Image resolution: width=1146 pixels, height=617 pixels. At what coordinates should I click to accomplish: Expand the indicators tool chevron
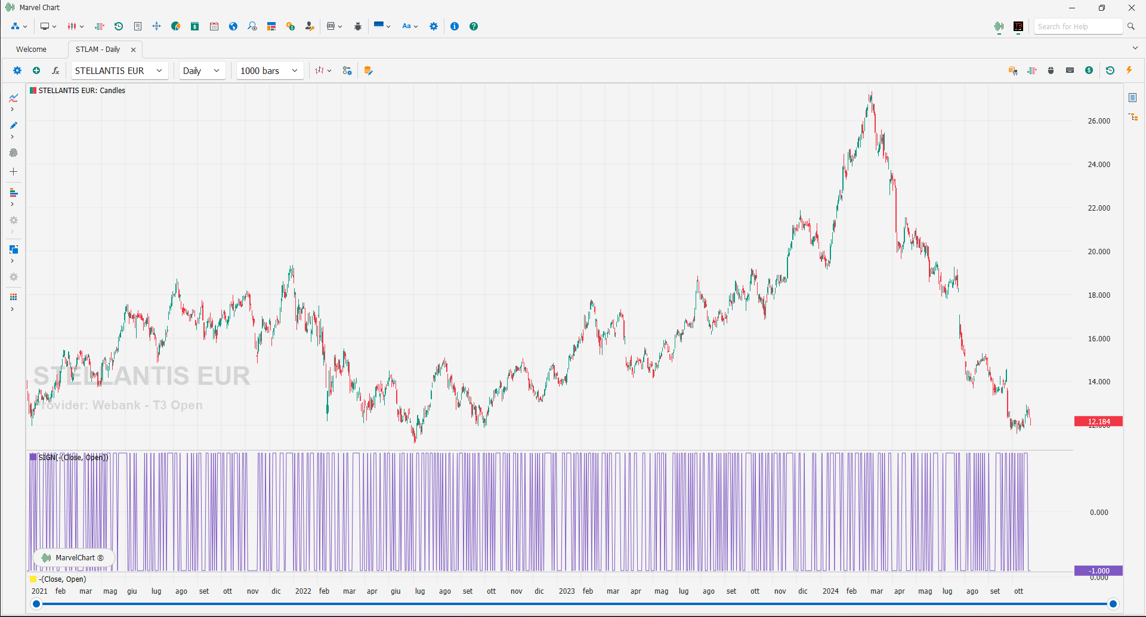tap(13, 109)
